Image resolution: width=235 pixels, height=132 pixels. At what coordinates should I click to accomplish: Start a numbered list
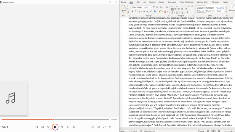[x=177, y=6]
